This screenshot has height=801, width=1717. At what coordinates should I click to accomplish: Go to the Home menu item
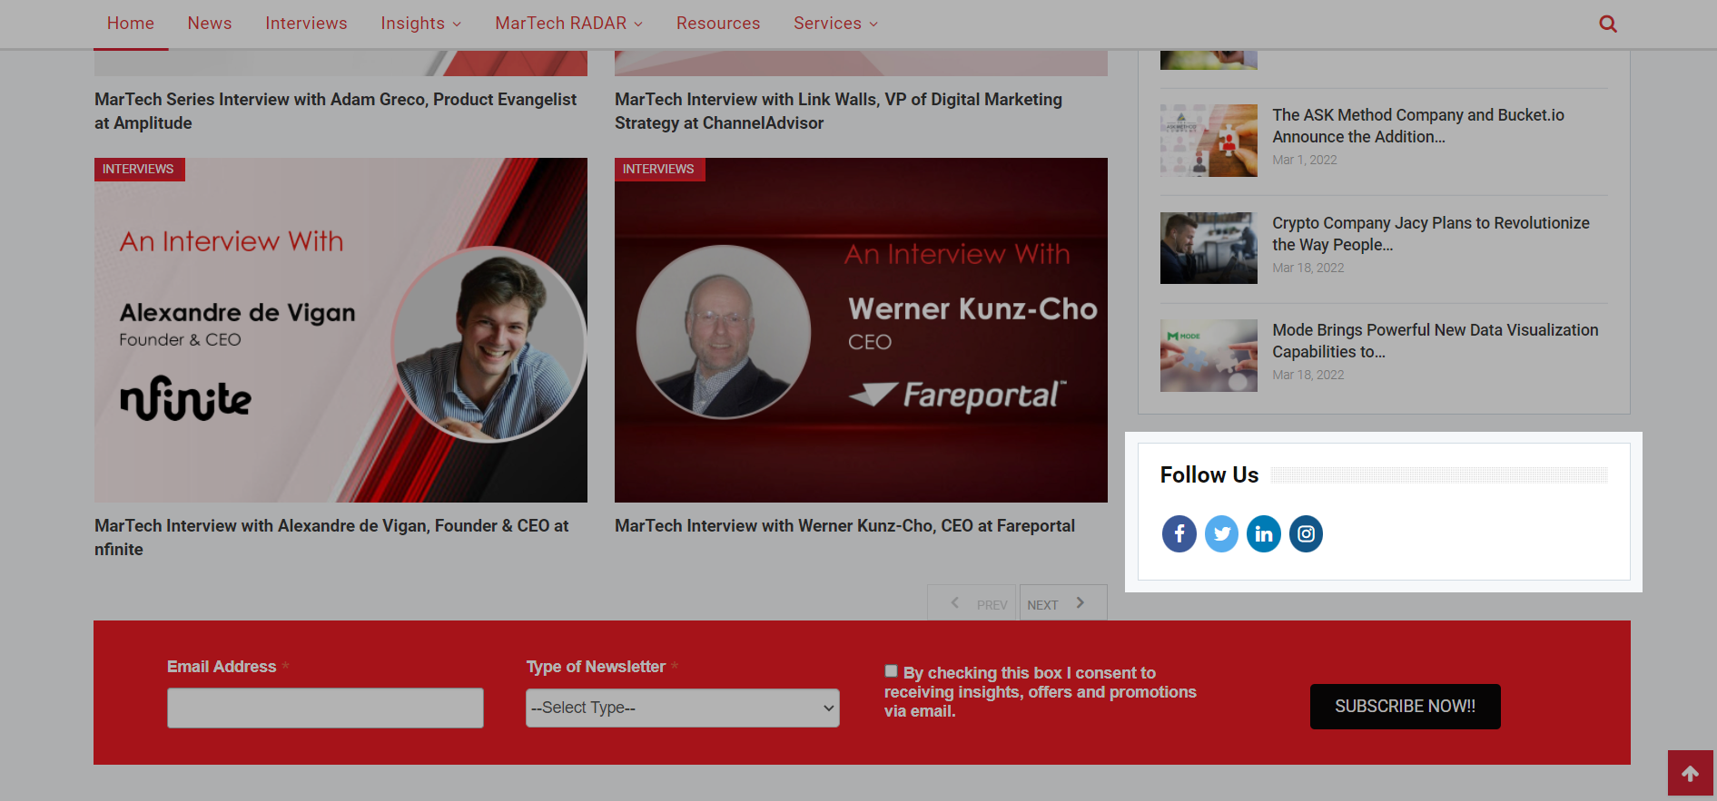(131, 24)
